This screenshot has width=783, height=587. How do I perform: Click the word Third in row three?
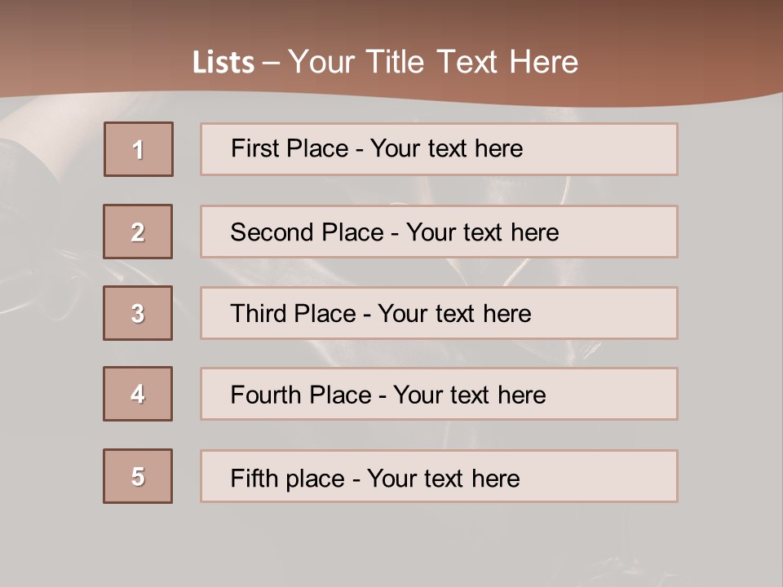pos(258,314)
